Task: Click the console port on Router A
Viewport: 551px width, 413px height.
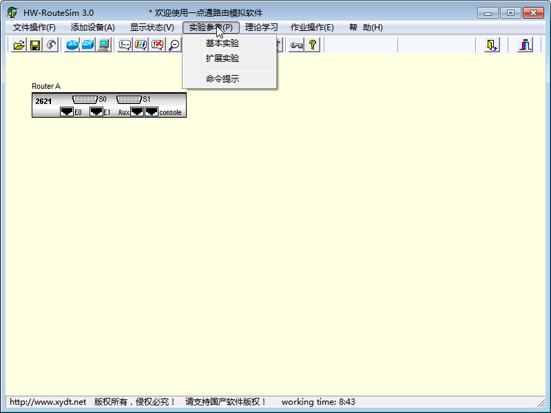Action: pyautogui.click(x=152, y=112)
